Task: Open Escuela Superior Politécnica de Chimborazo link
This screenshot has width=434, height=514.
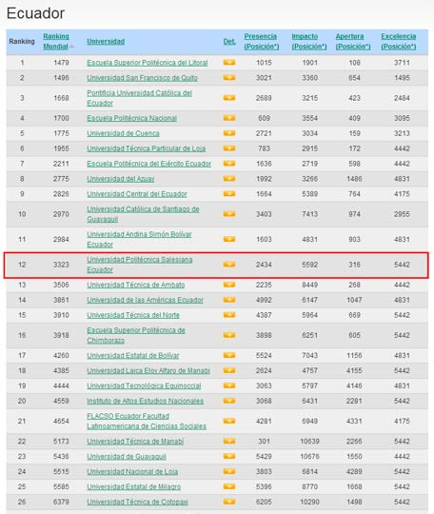Action: coord(136,335)
